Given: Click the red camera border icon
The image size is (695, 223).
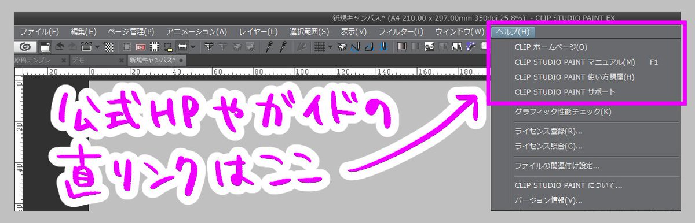Looking at the screenshot, I should pos(140,47).
